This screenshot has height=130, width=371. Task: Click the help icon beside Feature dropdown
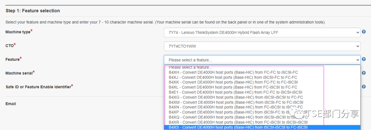coord(364,59)
